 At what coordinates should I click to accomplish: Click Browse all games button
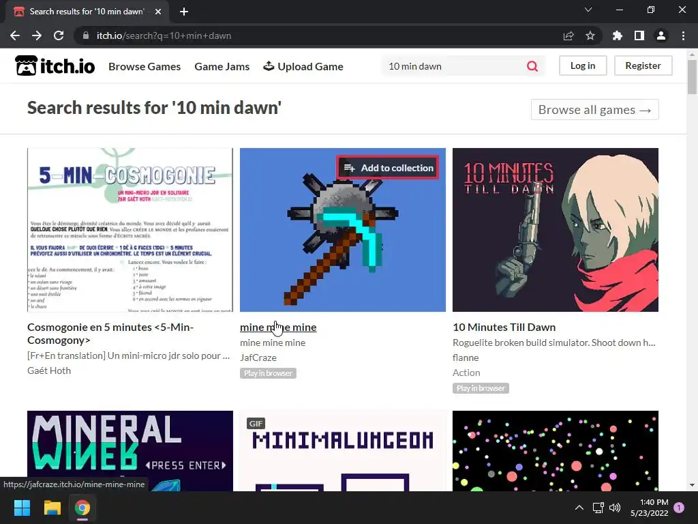[594, 110]
